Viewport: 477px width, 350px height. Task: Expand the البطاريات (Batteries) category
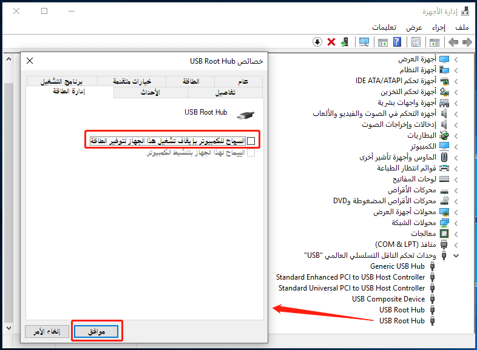click(456, 135)
